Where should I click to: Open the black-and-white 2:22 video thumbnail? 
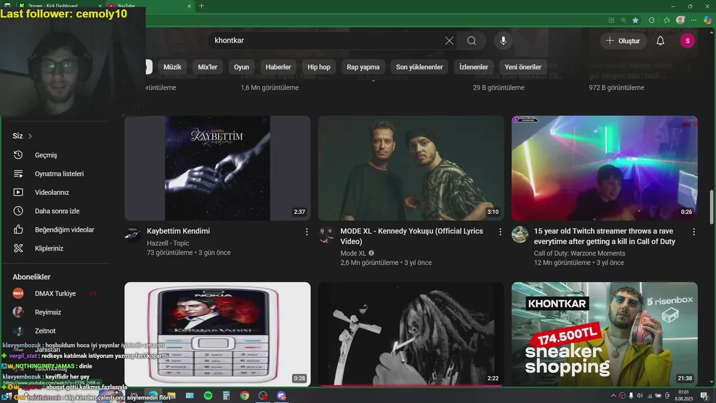pyautogui.click(x=411, y=334)
